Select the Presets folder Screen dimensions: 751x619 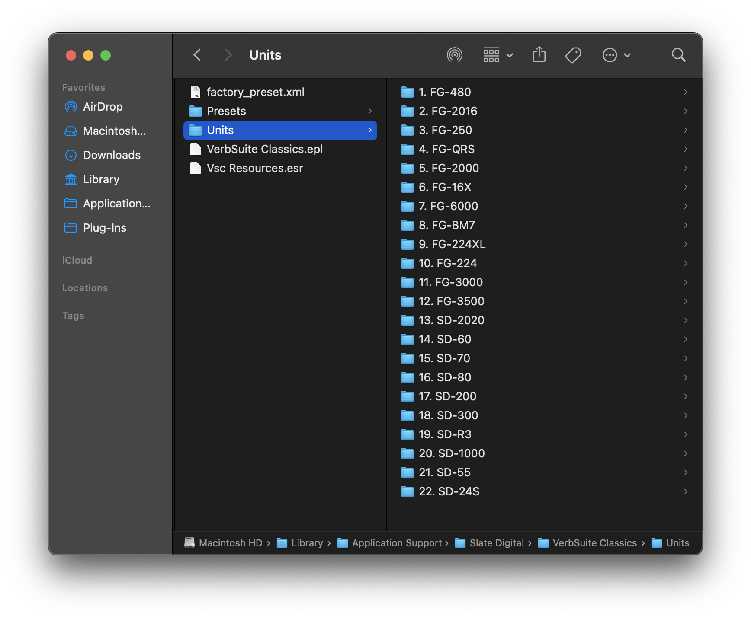(280, 111)
